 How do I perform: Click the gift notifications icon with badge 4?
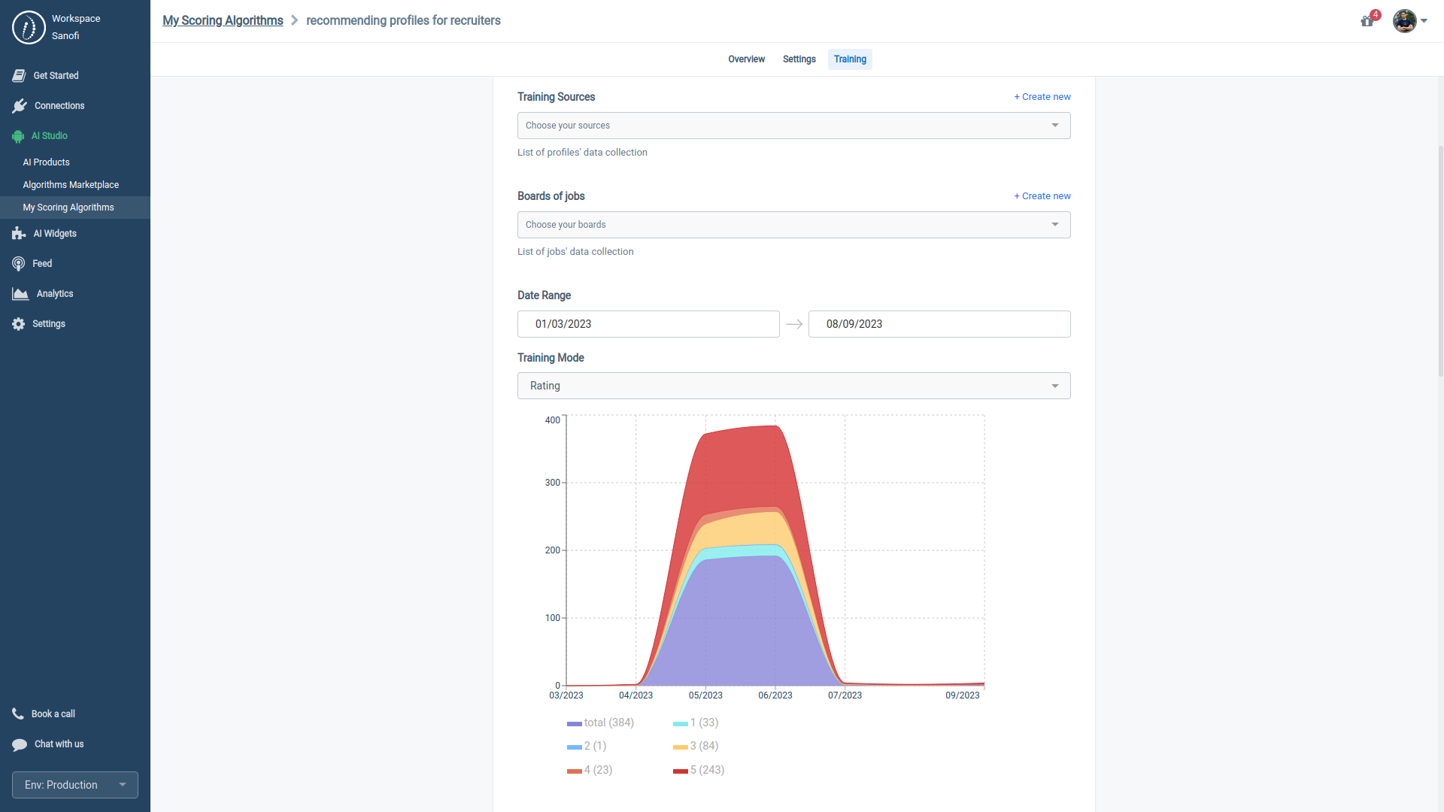(x=1367, y=22)
